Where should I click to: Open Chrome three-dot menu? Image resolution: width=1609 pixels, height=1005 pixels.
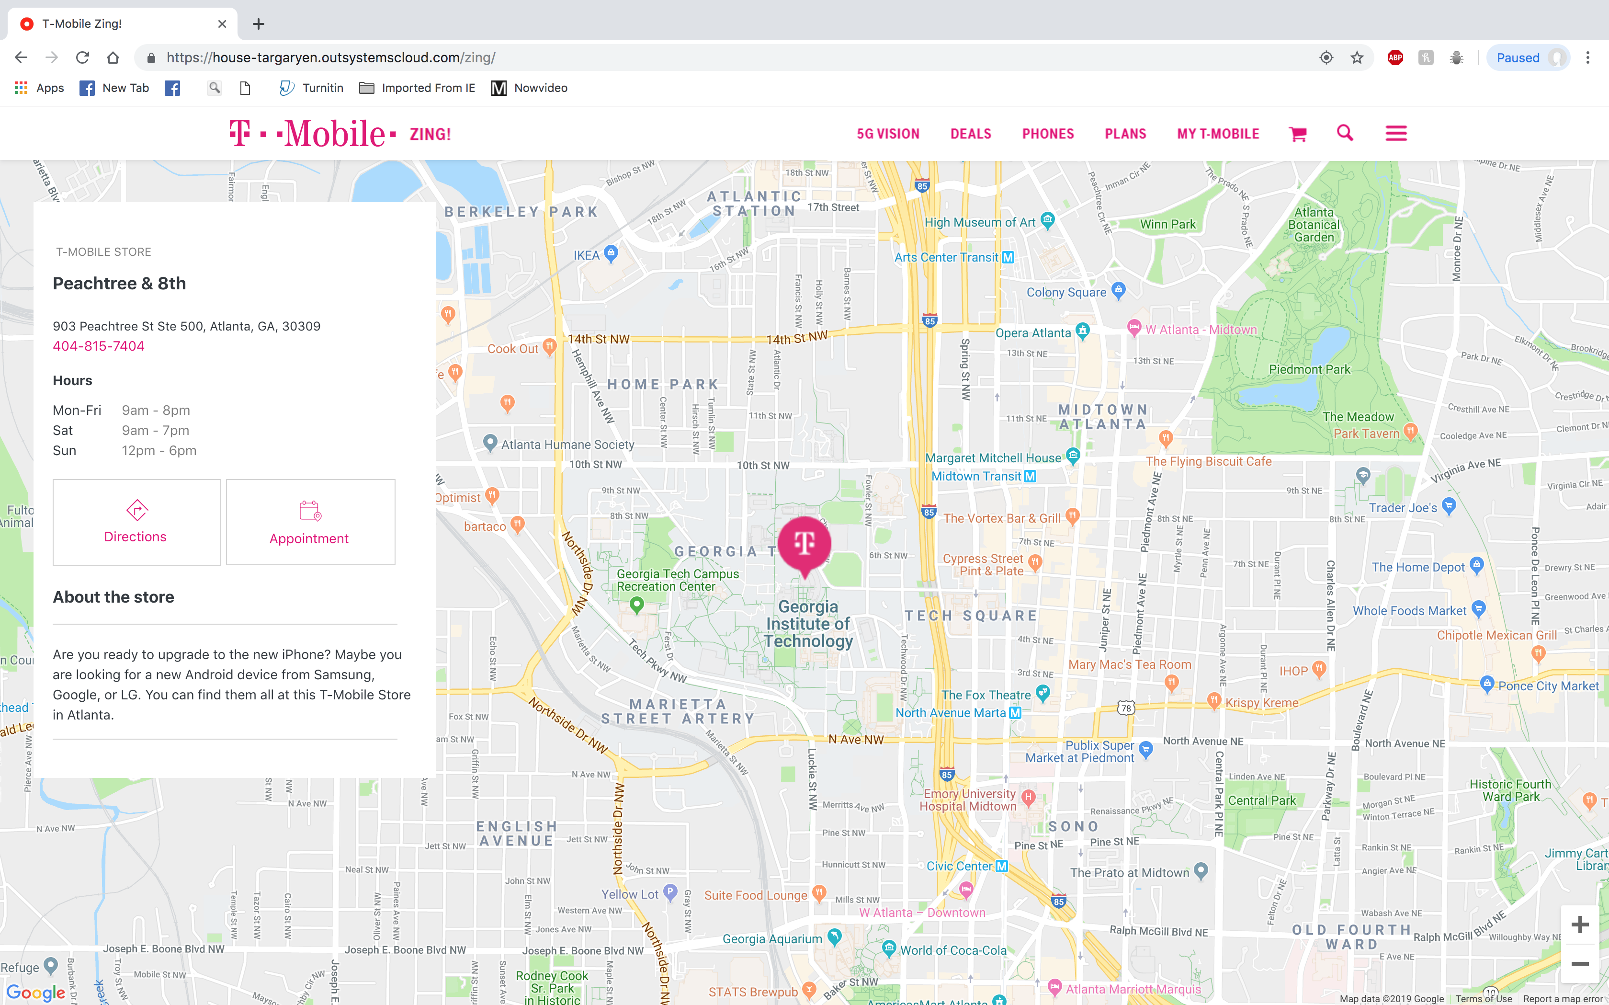point(1588,58)
